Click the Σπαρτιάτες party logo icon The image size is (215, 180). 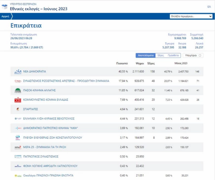tap(18, 109)
